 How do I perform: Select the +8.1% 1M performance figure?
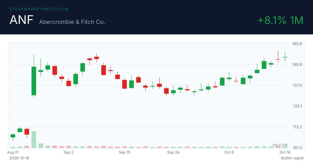click(280, 20)
